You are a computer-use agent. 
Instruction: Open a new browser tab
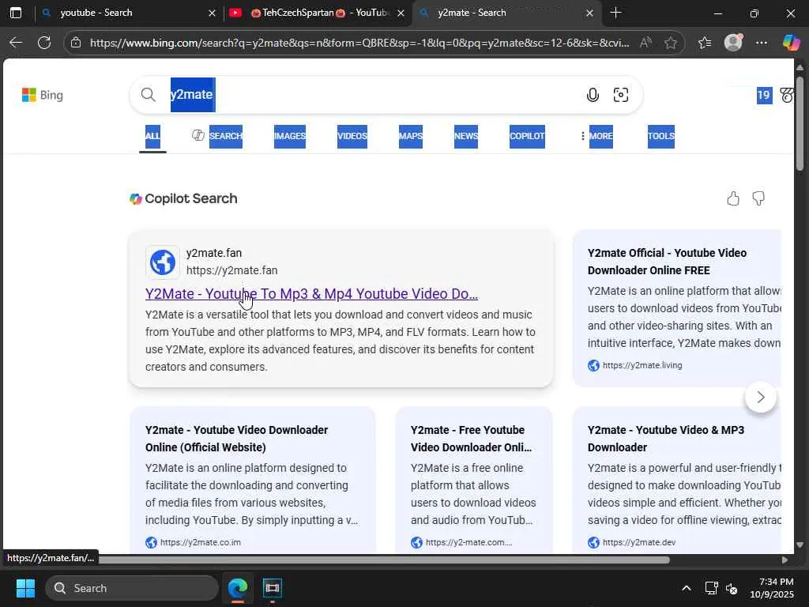(615, 13)
